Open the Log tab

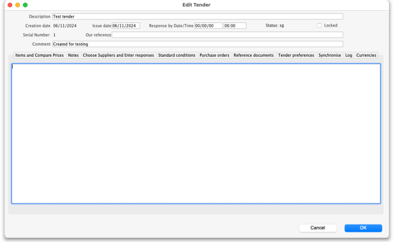349,55
